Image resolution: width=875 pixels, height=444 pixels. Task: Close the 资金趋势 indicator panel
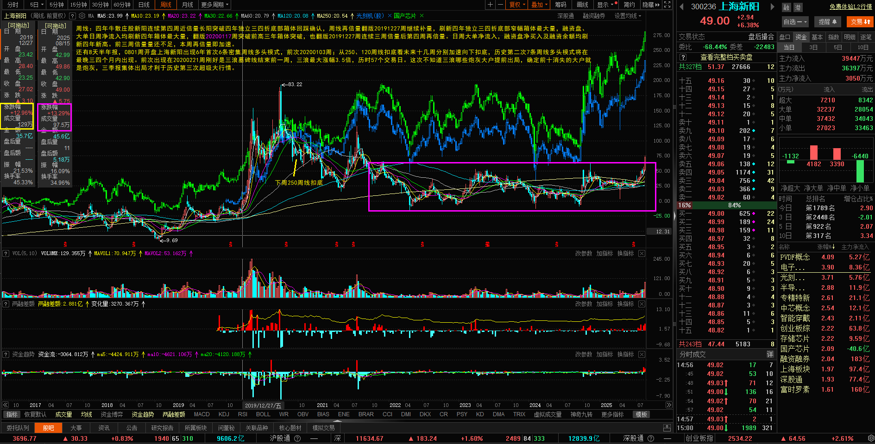click(x=642, y=354)
